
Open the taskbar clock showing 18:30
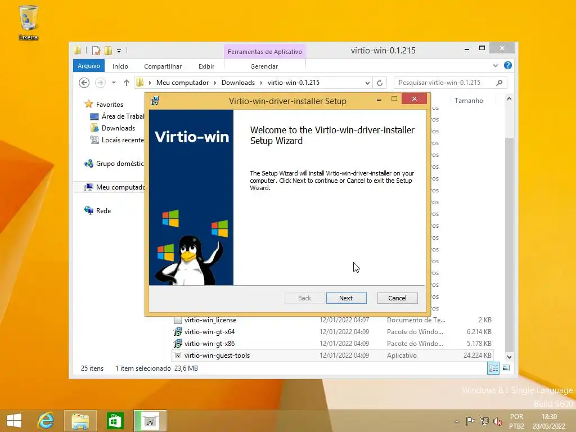point(549,421)
